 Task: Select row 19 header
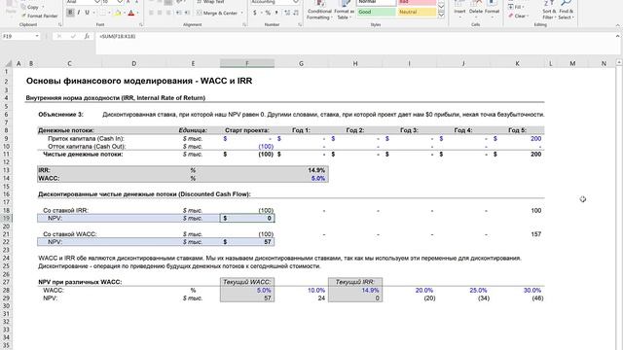tap(7, 218)
